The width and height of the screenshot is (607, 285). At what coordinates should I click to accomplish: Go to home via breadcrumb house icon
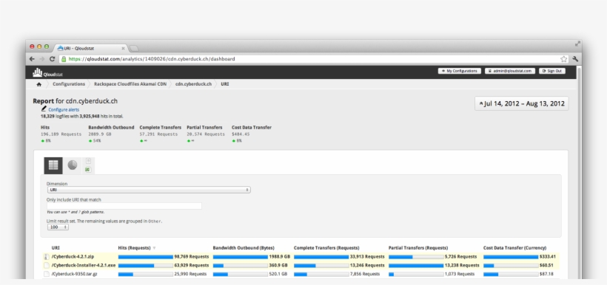38,84
